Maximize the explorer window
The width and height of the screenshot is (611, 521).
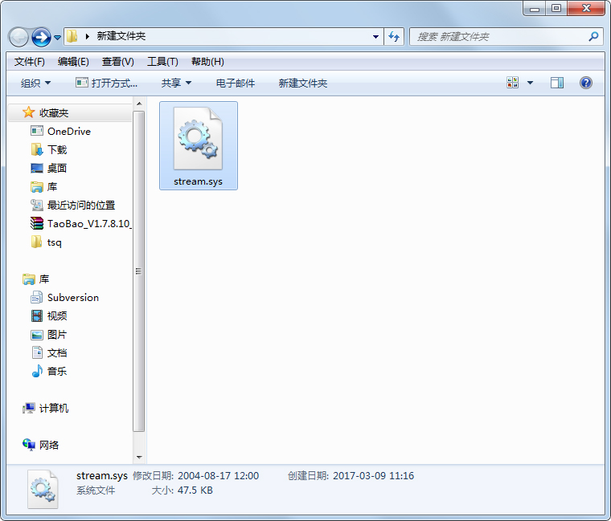click(556, 9)
